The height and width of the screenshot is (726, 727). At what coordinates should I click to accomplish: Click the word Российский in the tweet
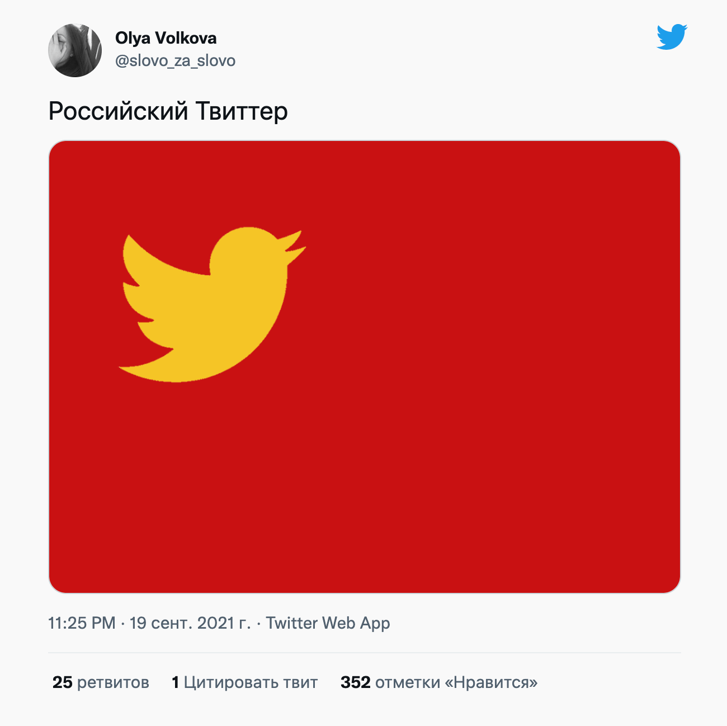[119, 111]
